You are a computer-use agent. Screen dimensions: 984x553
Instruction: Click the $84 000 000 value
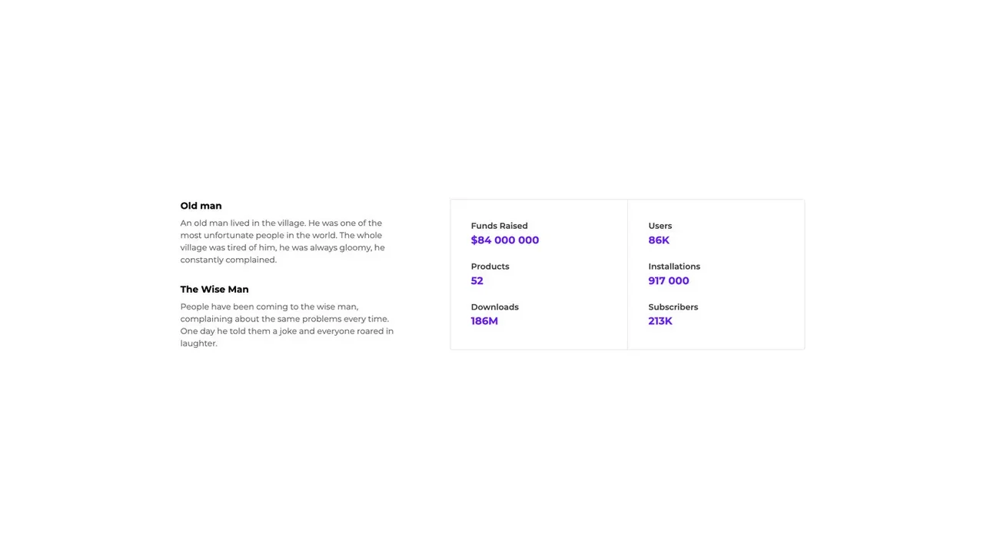click(504, 240)
